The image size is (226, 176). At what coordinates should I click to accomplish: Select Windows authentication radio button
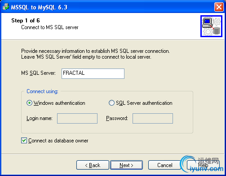tap(29, 103)
